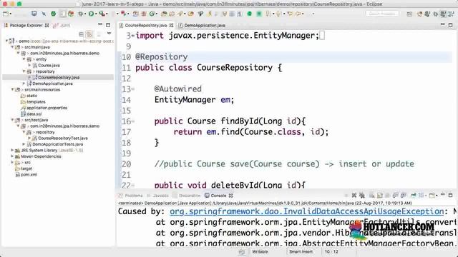
Task: Expand Maven Dependencies node
Action: (12, 156)
